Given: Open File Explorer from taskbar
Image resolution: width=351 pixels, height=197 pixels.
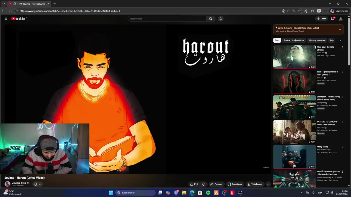Looking at the screenshot, I should [x=184, y=193].
